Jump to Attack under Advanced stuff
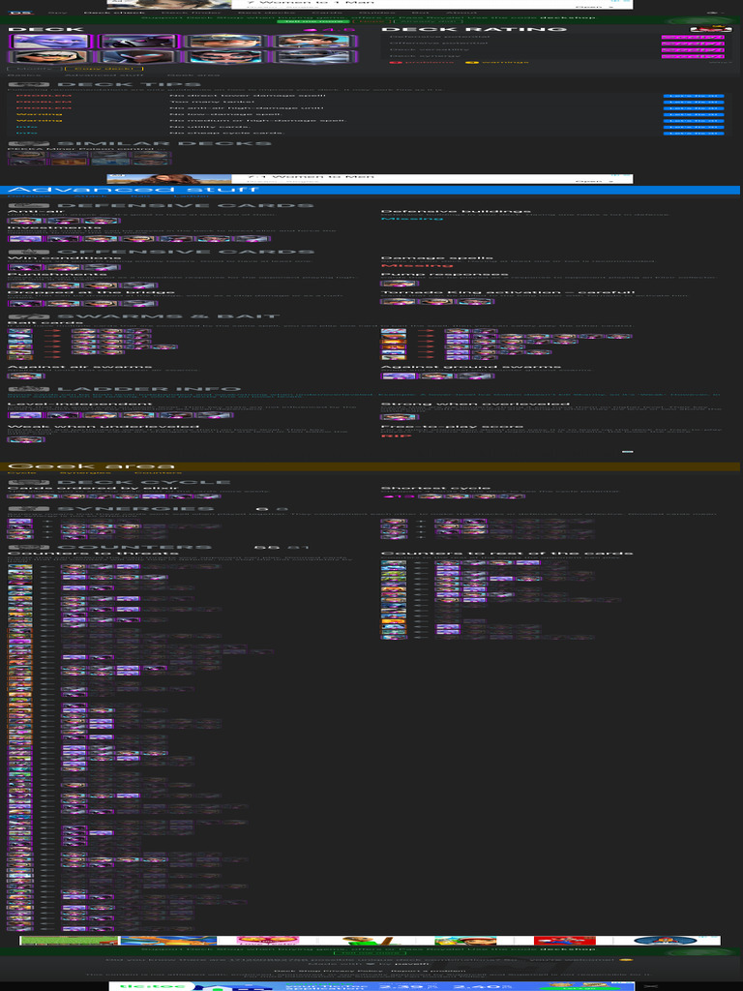The height and width of the screenshot is (991, 743). pyautogui.click(x=91, y=196)
